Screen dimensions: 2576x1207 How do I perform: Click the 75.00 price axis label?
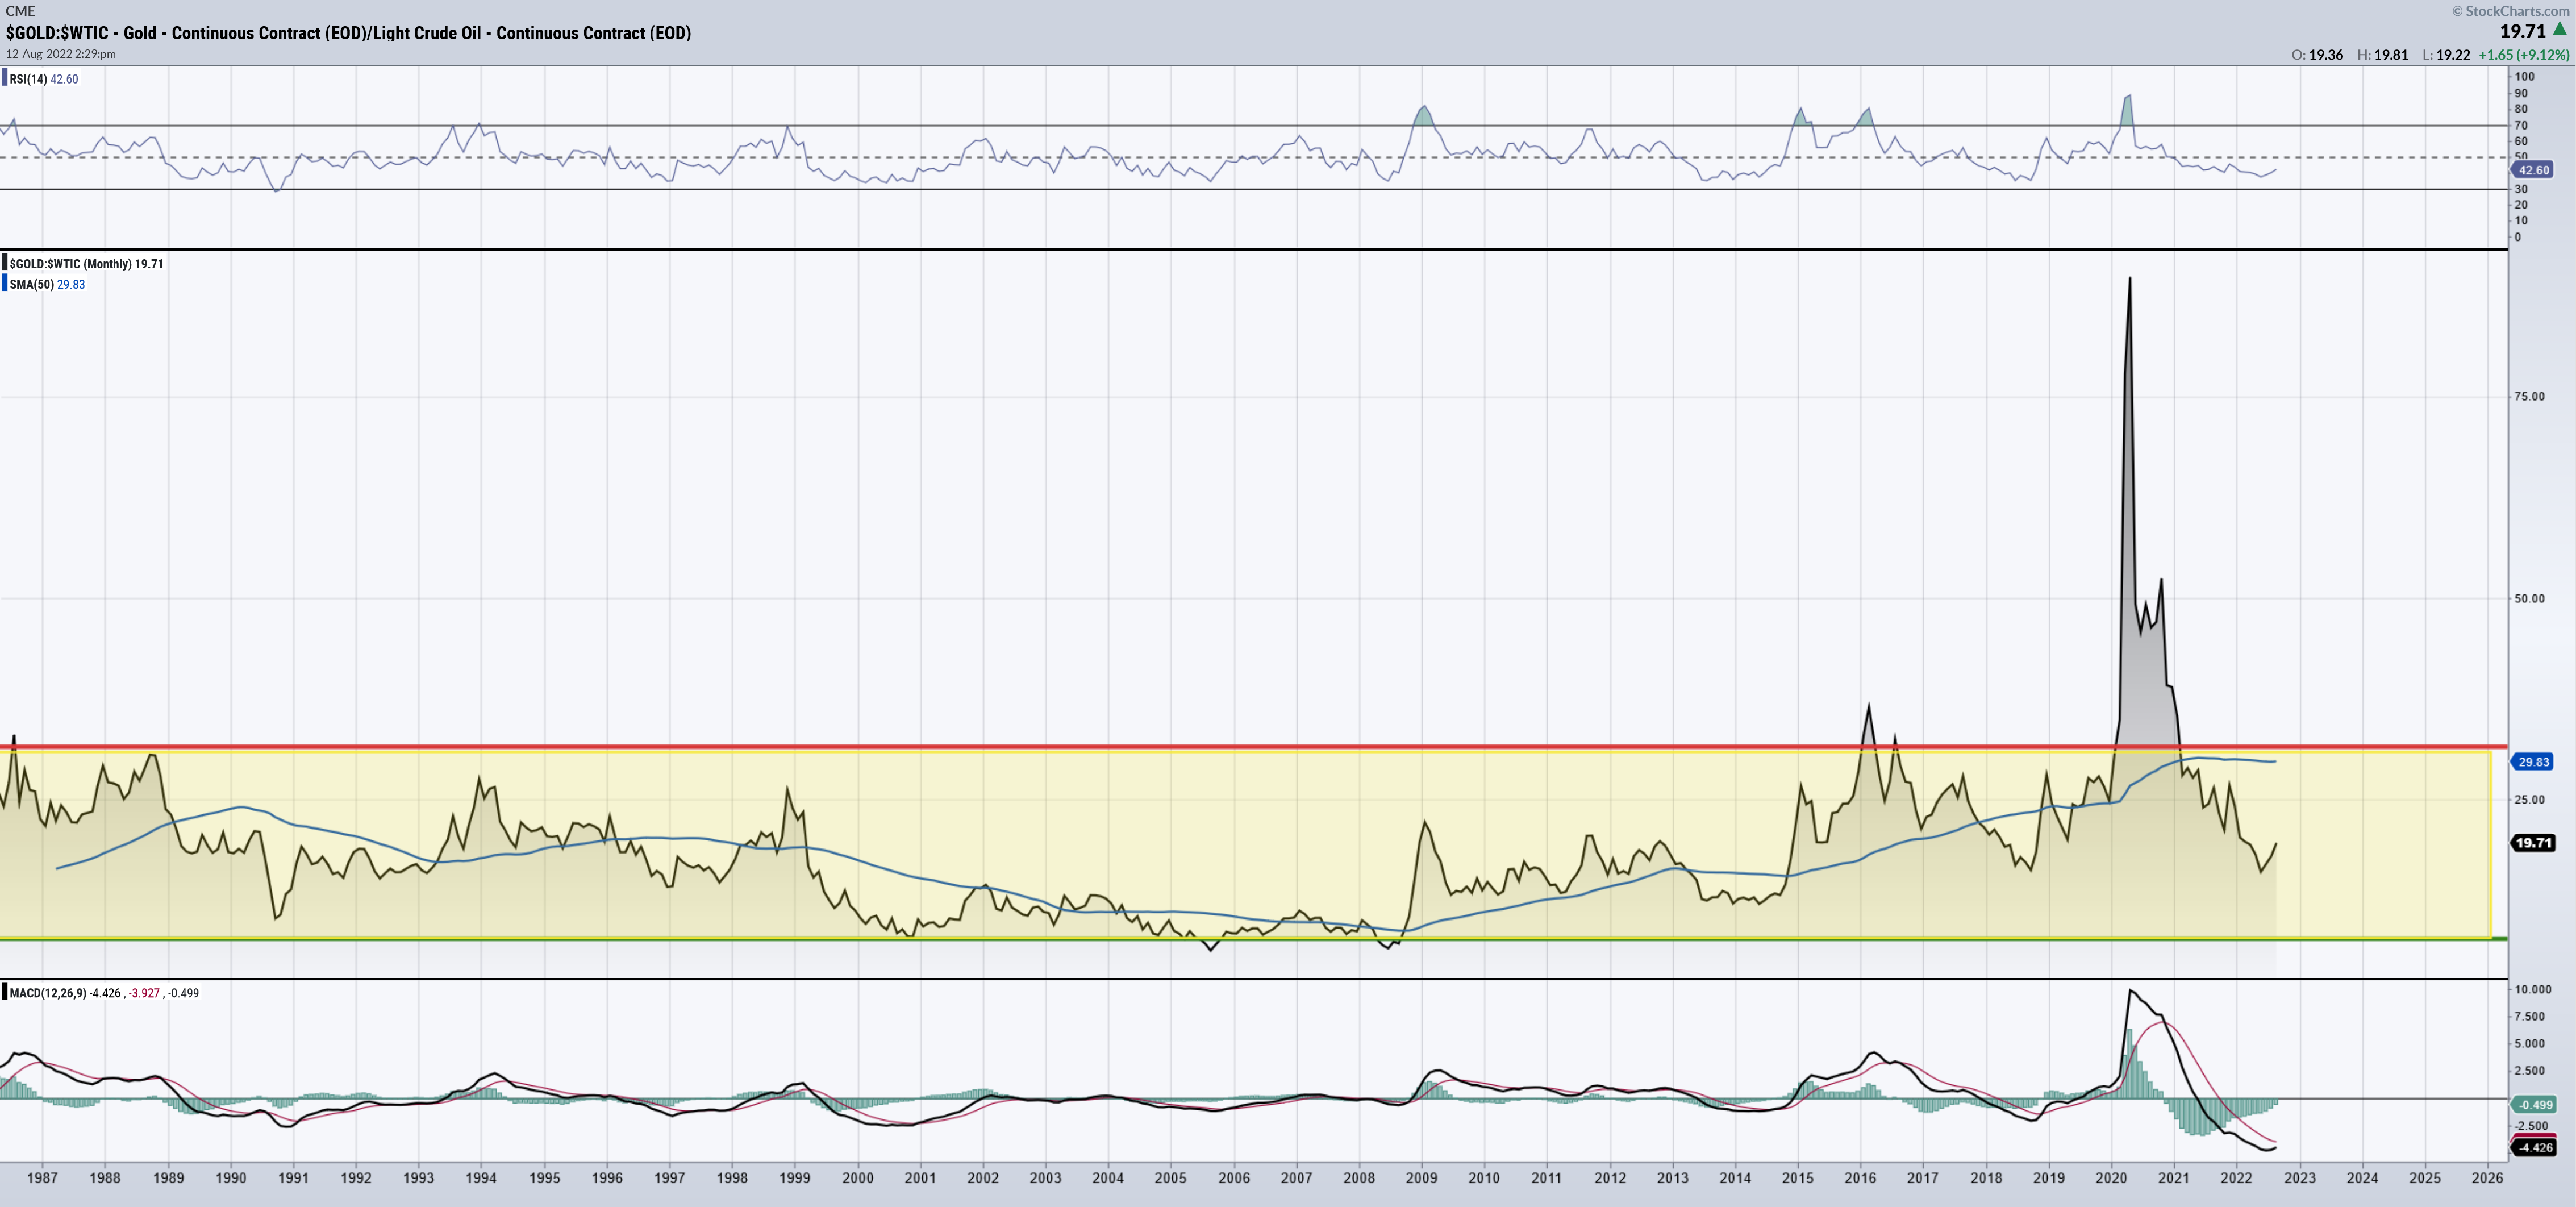pos(2529,397)
